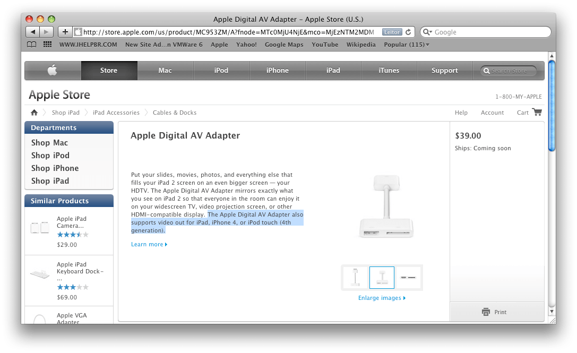Open Shop iPad breadcrumb
Screen dimensions: 577x353
click(65, 113)
